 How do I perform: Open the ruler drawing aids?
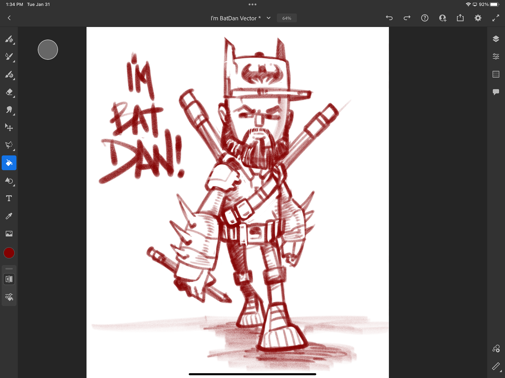(496, 366)
